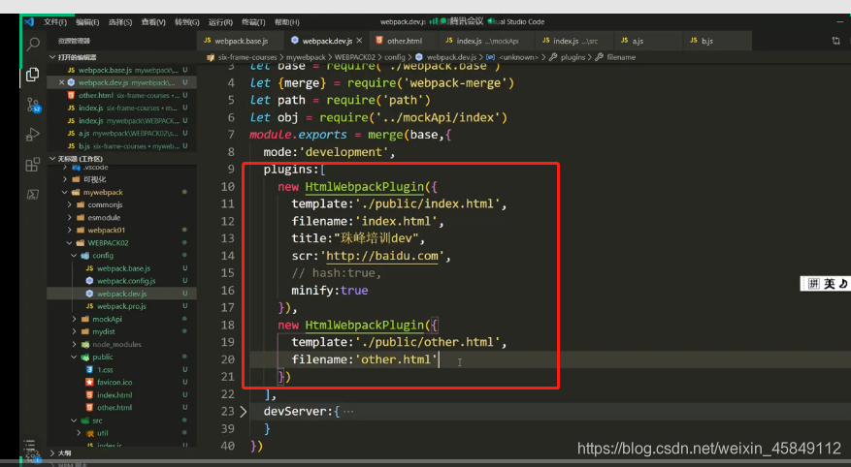
Task: Switch to index.js src tab
Action: coord(574,41)
